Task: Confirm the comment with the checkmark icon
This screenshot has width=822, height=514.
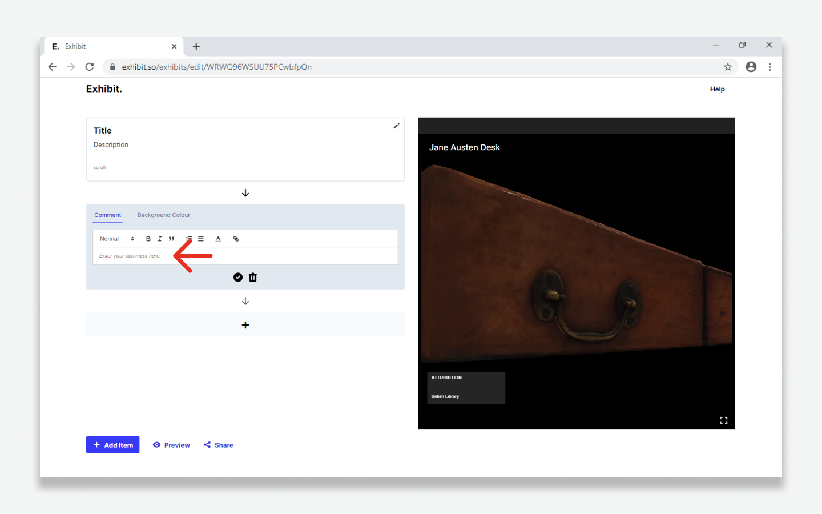Action: point(238,278)
